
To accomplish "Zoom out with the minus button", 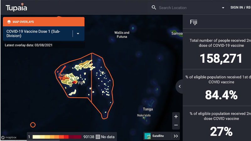I will click(176, 125).
